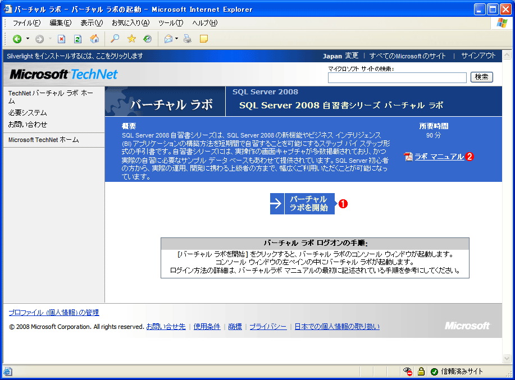
Task: Click the 検索 search button
Action: pyautogui.click(x=481, y=77)
